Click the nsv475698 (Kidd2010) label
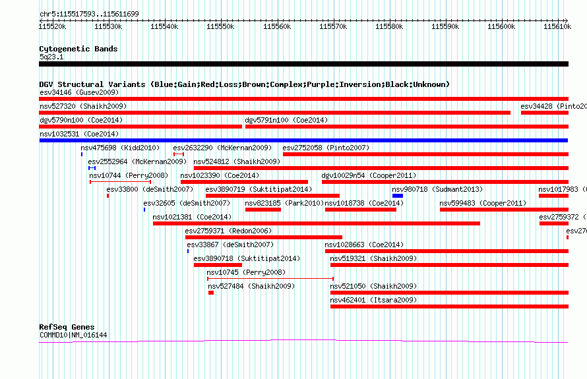 [x=120, y=148]
